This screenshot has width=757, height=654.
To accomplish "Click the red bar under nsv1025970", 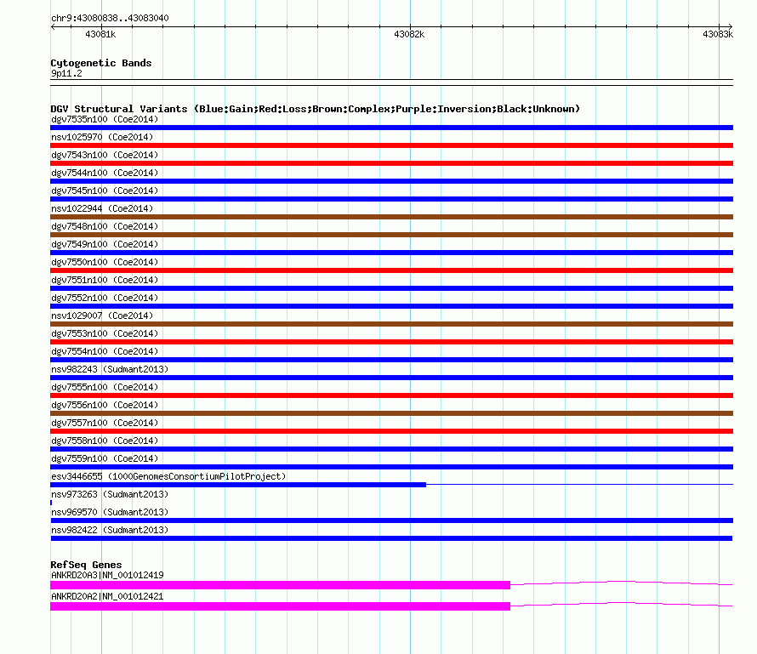I will click(x=391, y=145).
